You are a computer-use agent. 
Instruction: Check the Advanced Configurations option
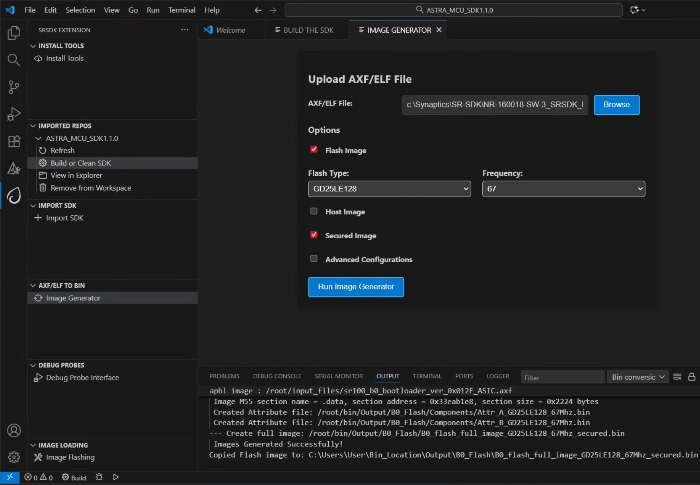pos(314,259)
